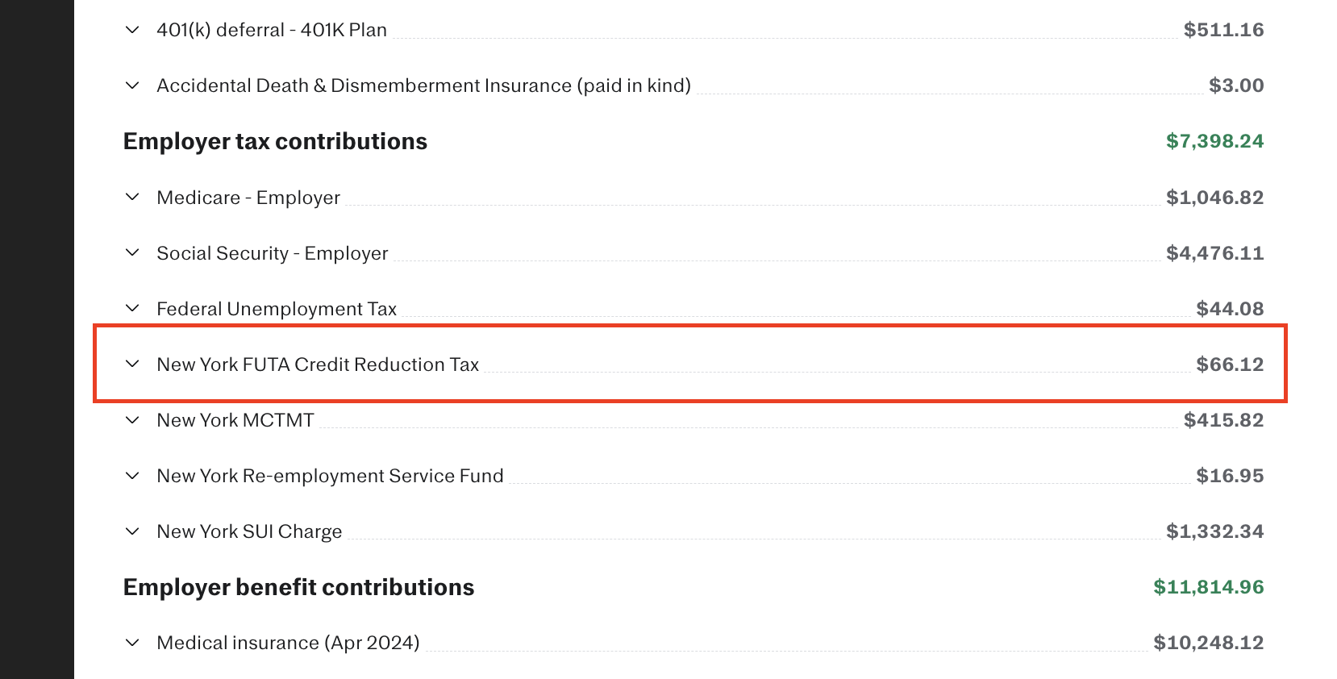1337x679 pixels.
Task: Expand the New York MCTMT chevron
Action: click(132, 420)
